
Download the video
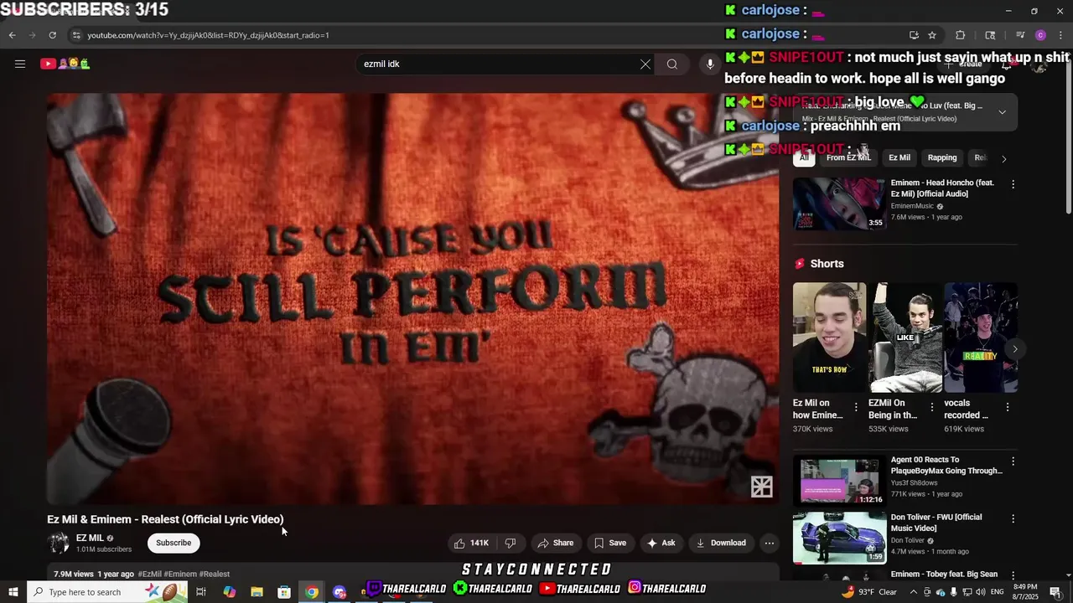click(x=721, y=543)
